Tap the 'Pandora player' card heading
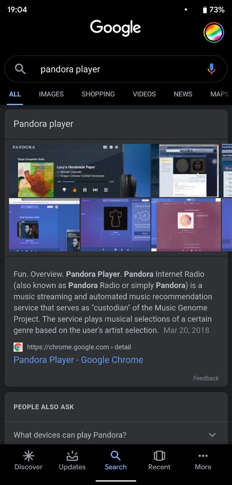This screenshot has height=485, width=232. [x=43, y=124]
